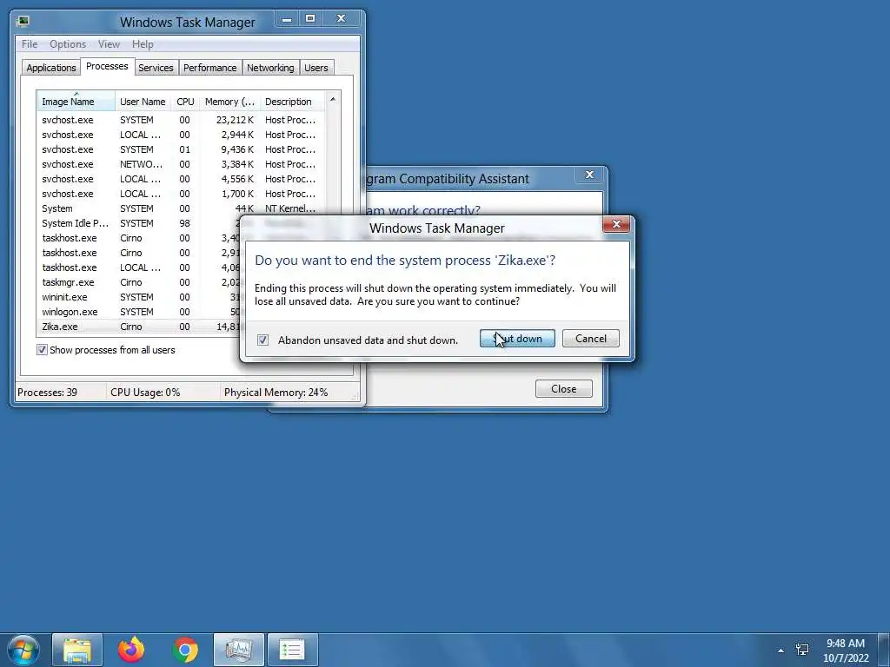The height and width of the screenshot is (667, 890).
Task: Select the svchost.exe row owned by NETWO...
Action: point(181,164)
